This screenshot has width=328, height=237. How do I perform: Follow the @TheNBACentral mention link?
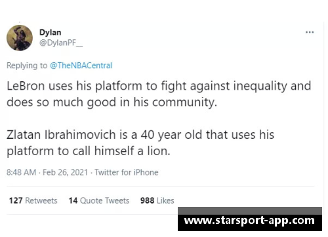tap(81, 65)
